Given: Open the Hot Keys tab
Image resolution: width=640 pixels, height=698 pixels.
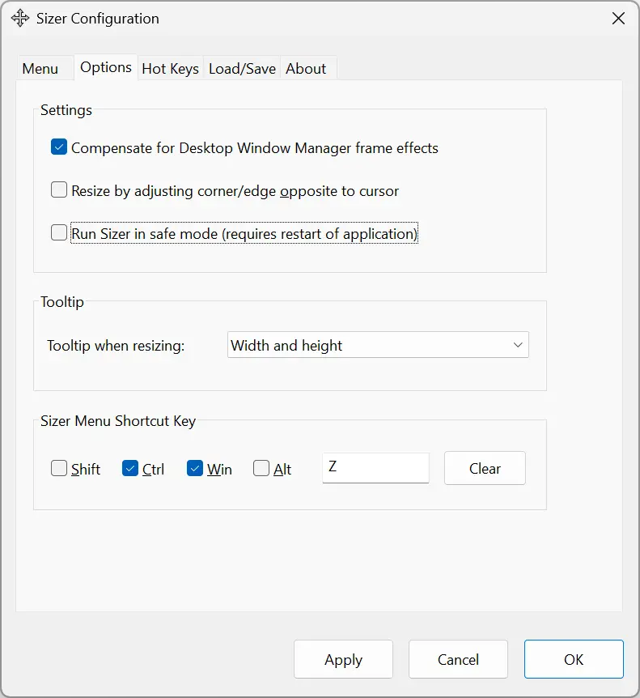Looking at the screenshot, I should coord(171,69).
